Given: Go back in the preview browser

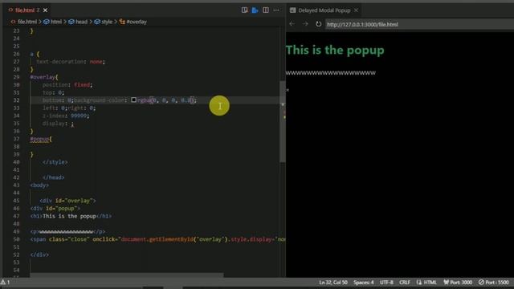Looking at the screenshot, I should [292, 24].
